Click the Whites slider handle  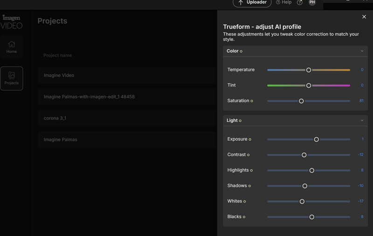click(302, 201)
